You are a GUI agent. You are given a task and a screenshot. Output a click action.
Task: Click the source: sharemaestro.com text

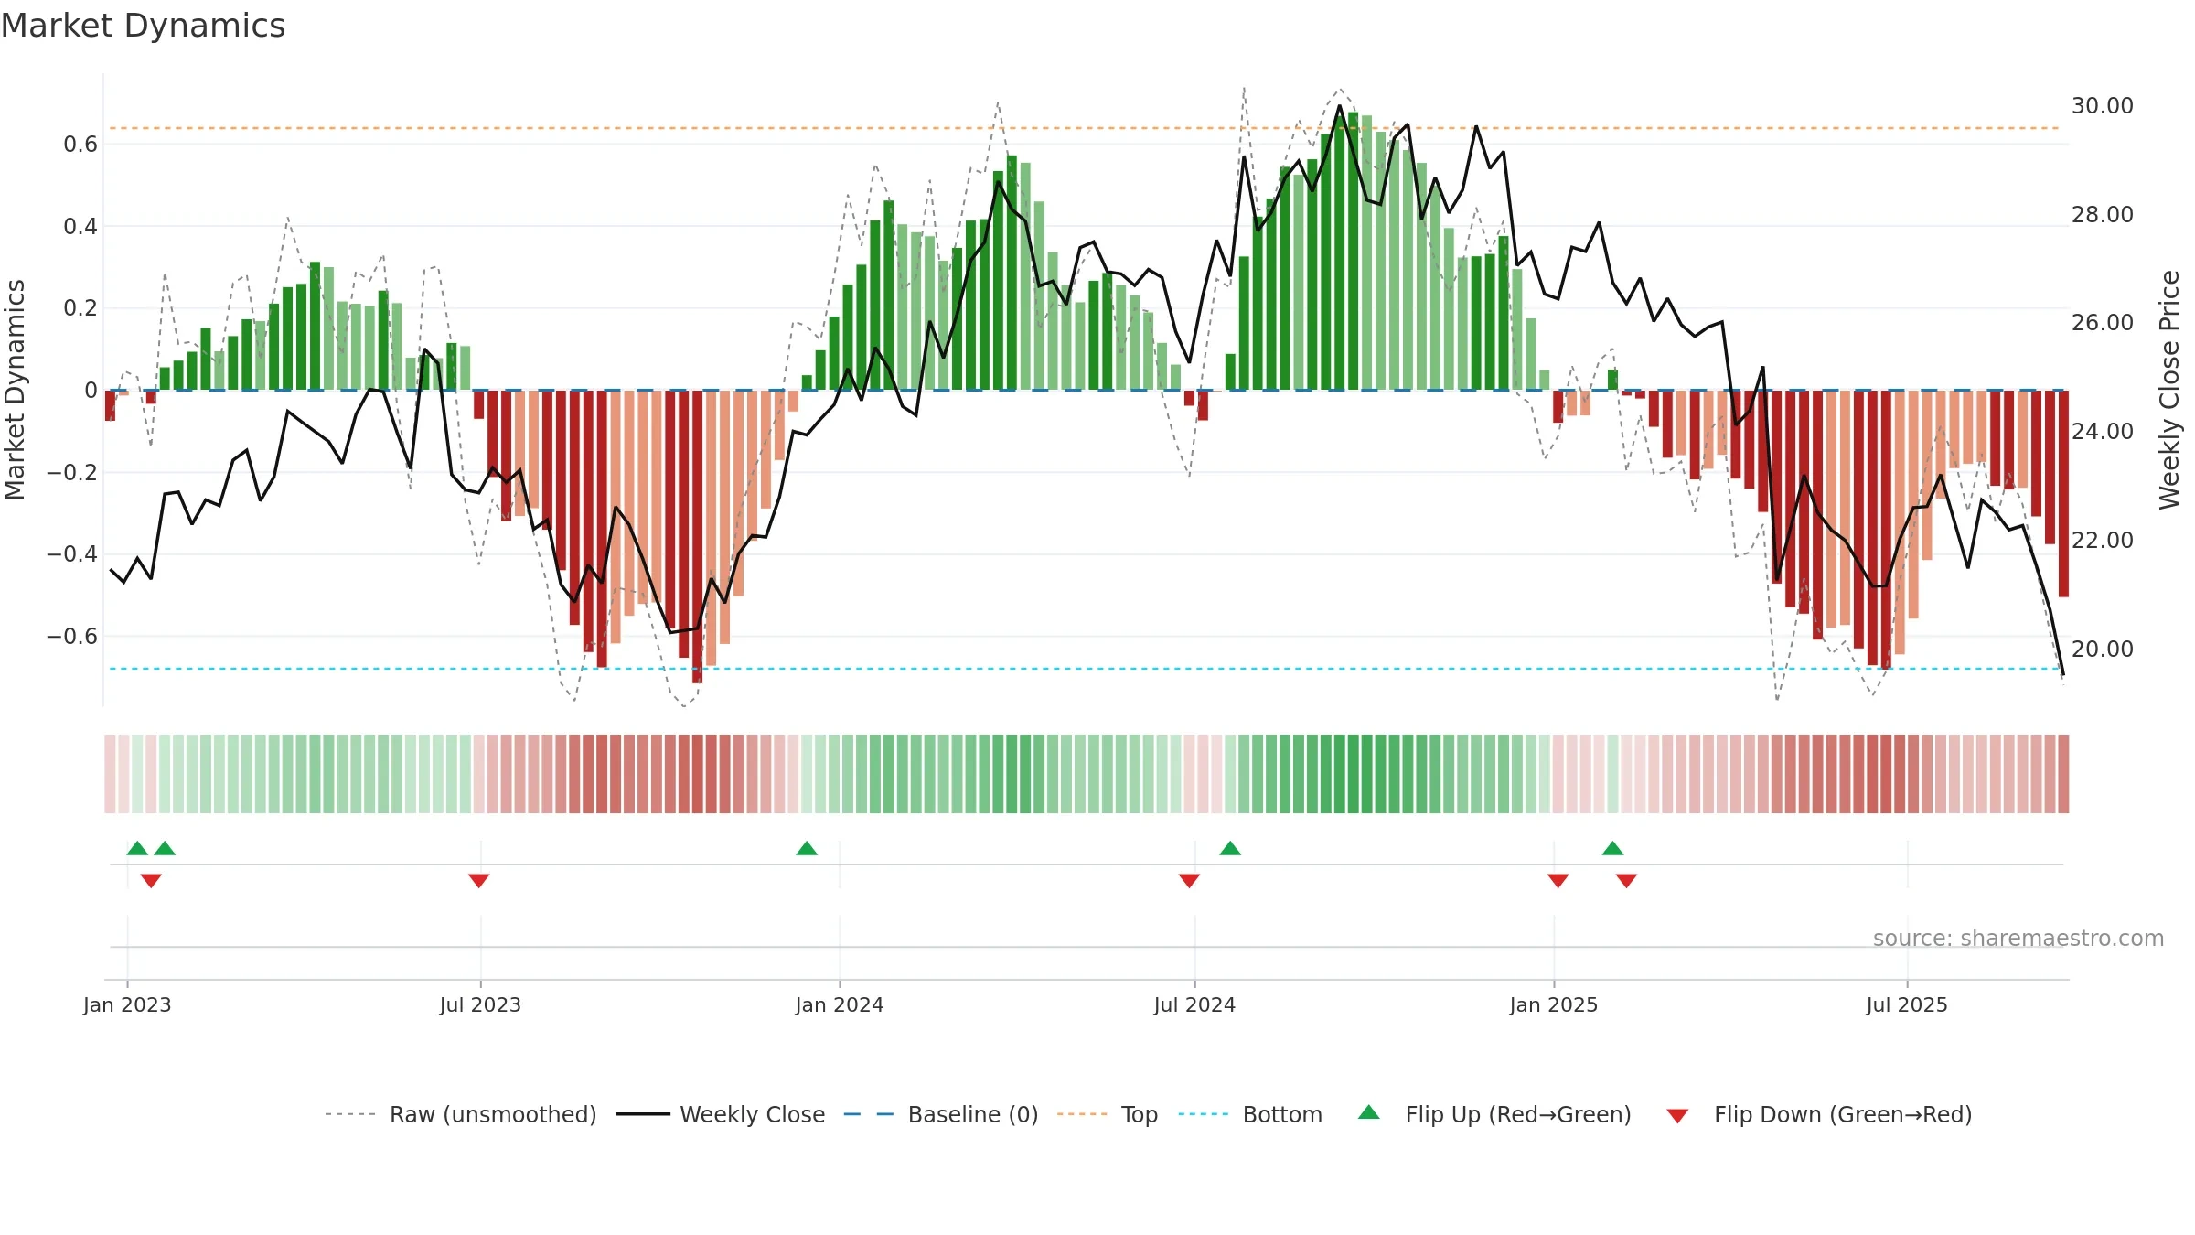point(2018,938)
